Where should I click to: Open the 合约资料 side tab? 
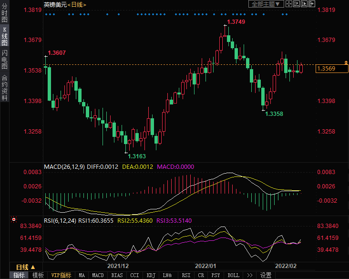(x=4, y=87)
